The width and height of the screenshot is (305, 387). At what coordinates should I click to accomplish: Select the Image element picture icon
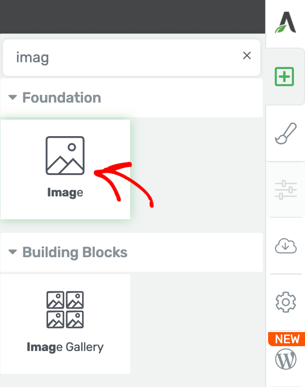click(x=65, y=156)
